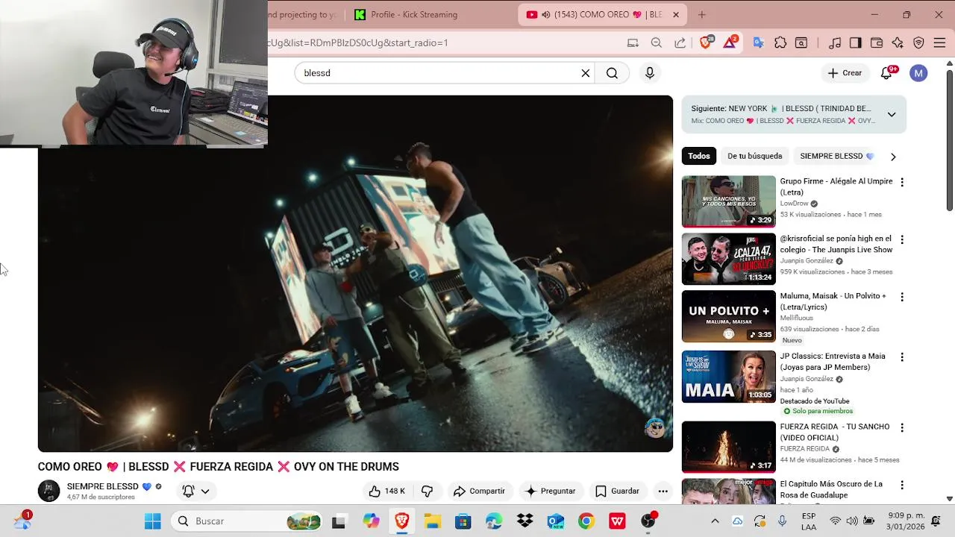This screenshot has height=537, width=955.
Task: Click the Preguntar button
Action: click(x=550, y=491)
